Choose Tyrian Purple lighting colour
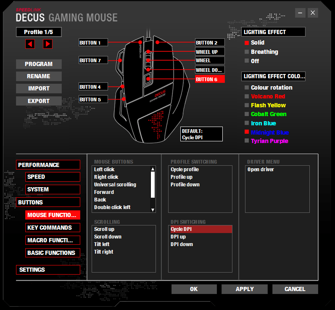This screenshot has width=335, height=310. pos(266,141)
